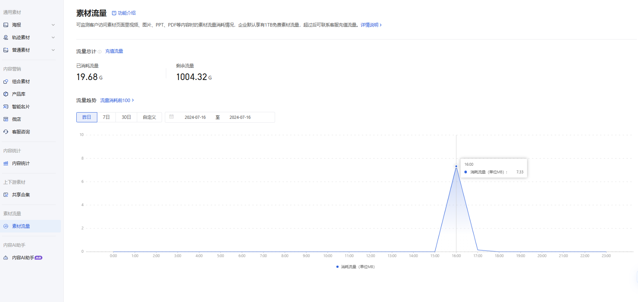Select the 30日 time range tab
The width and height of the screenshot is (638, 302).
[x=126, y=117]
